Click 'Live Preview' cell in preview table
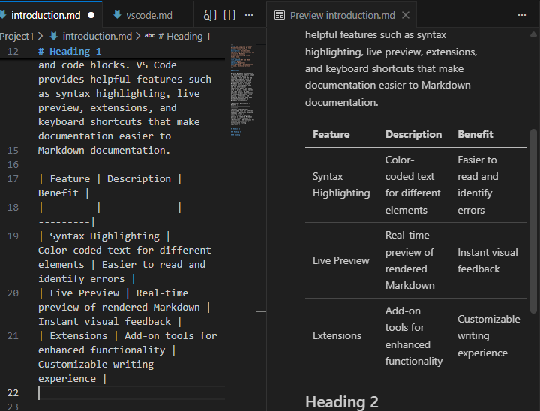The image size is (540, 411). pyautogui.click(x=341, y=260)
